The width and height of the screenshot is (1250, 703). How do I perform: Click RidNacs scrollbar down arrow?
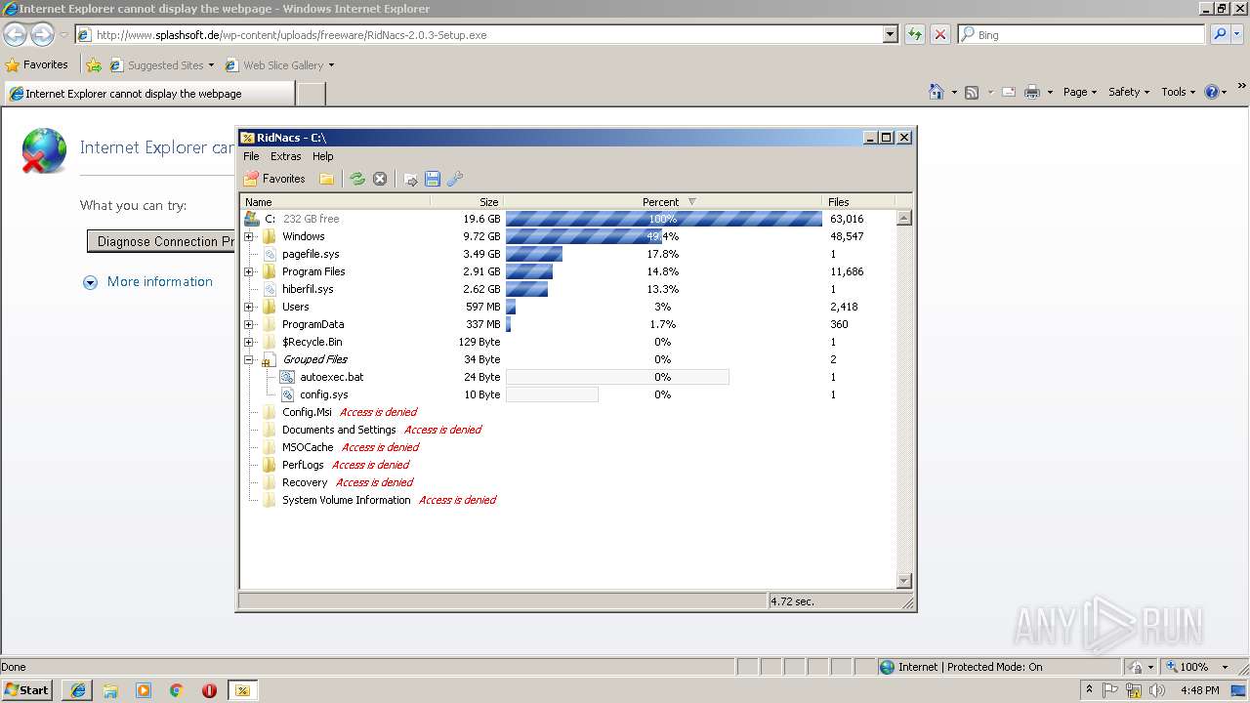click(903, 581)
